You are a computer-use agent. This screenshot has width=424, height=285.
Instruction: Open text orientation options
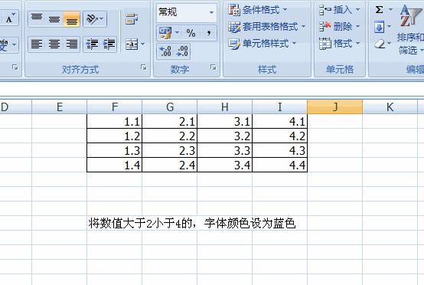95,19
